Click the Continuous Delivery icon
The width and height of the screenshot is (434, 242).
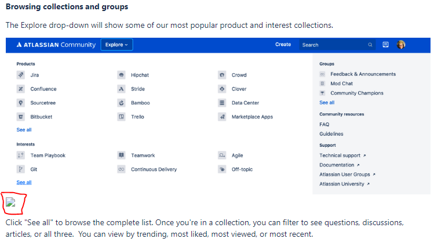click(x=121, y=169)
